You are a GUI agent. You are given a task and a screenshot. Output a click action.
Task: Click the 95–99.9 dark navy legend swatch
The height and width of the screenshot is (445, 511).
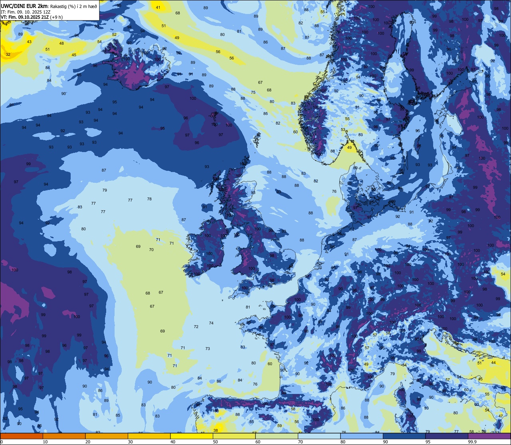coord(447,436)
